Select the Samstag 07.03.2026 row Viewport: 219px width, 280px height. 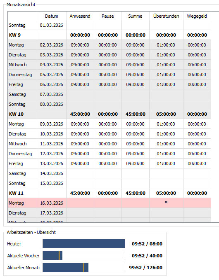coord(109,94)
